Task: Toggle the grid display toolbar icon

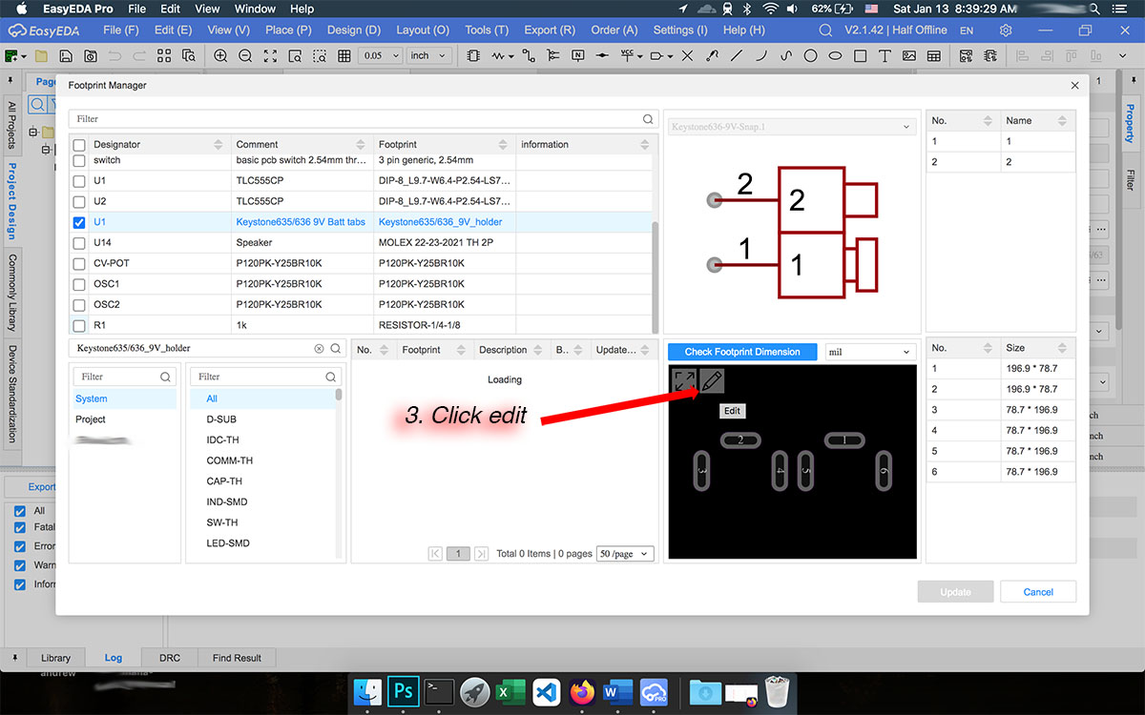Action: pyautogui.click(x=344, y=56)
